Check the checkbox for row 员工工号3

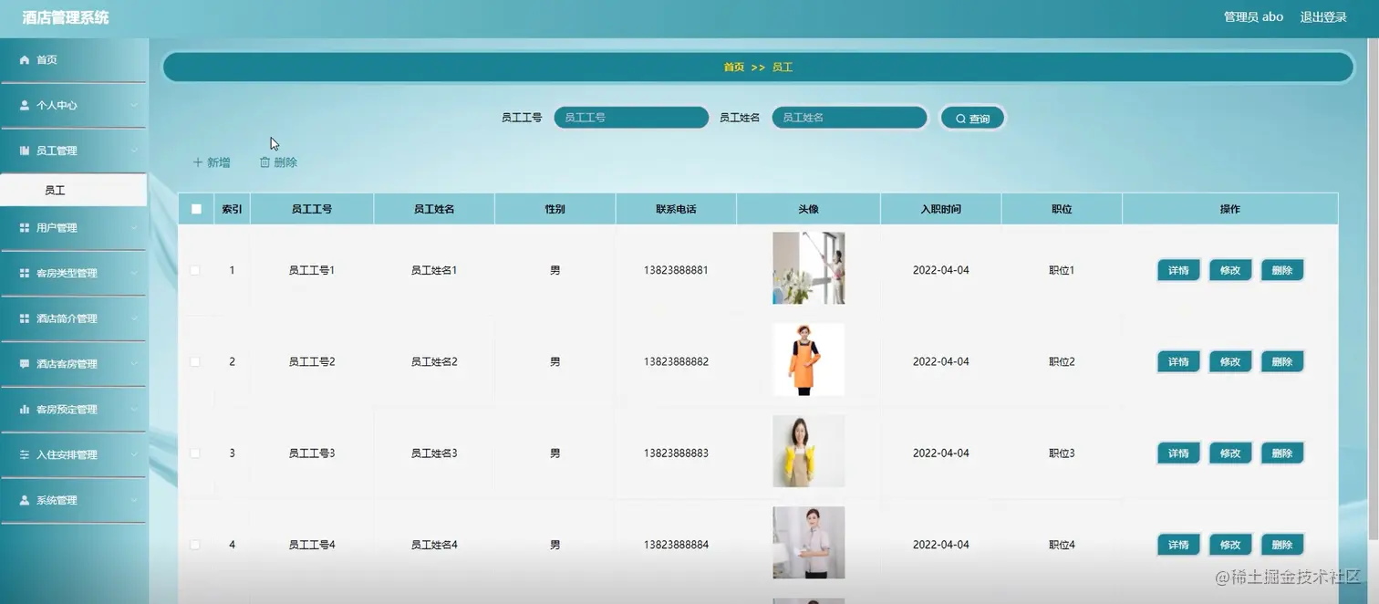tap(195, 453)
